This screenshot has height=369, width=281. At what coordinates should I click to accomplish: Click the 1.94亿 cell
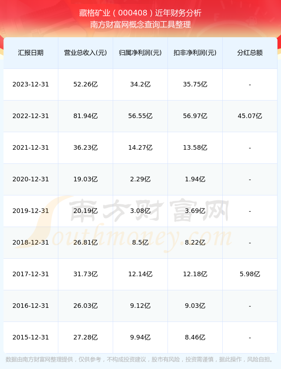pyautogui.click(x=195, y=179)
